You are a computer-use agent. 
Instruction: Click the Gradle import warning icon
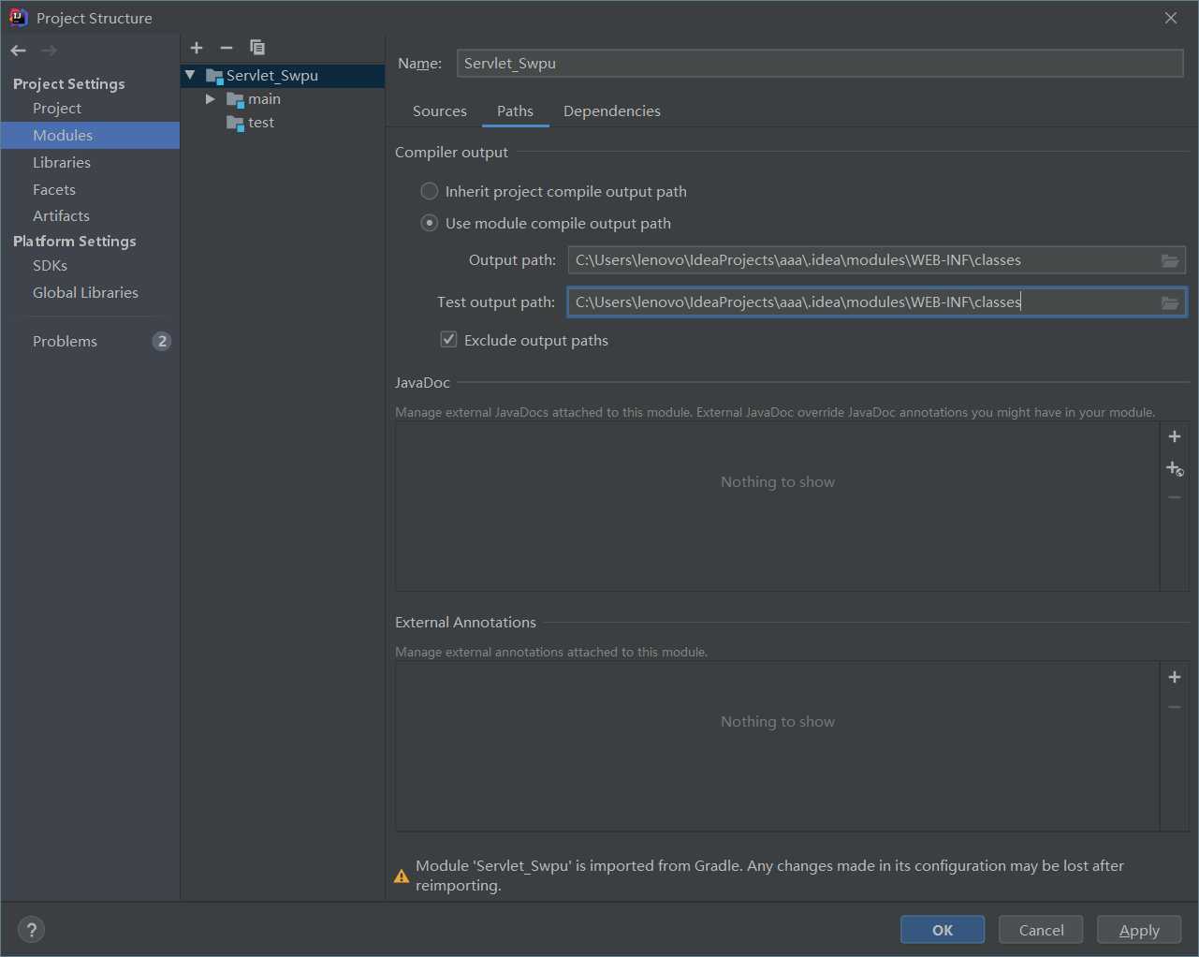402,876
